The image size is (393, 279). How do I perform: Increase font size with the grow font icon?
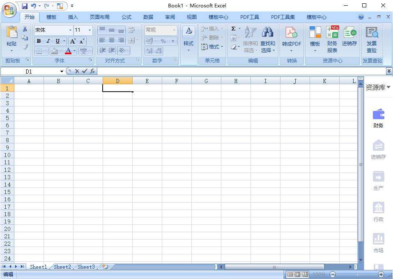73,41
